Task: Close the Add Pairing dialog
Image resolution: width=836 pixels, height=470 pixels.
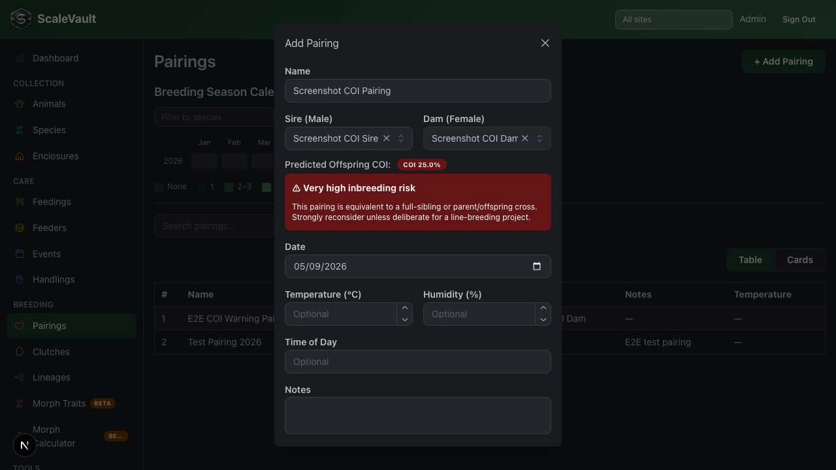Action: pos(545,43)
